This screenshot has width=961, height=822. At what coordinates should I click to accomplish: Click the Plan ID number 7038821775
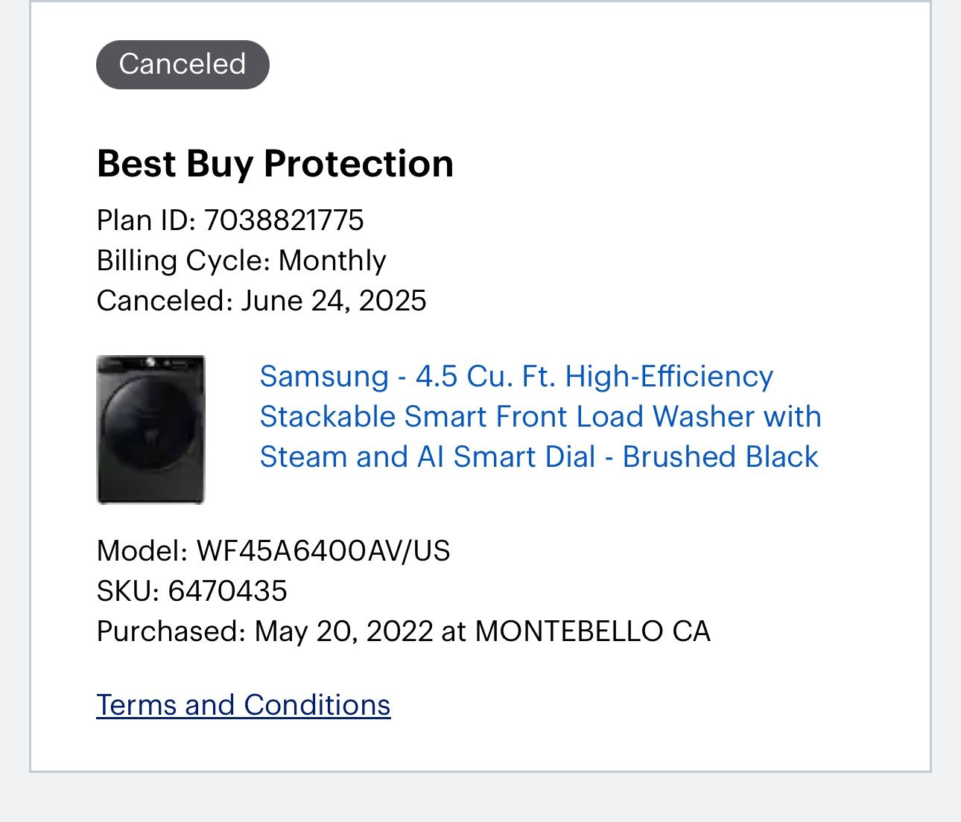pyautogui.click(x=284, y=220)
